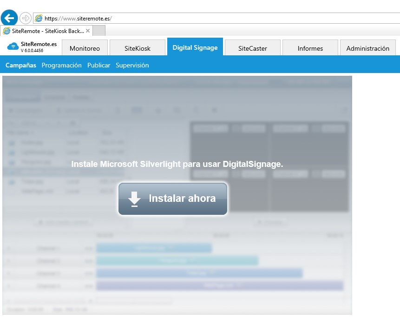Select the SiteRemote - SiteKiosk browser tab
400x319 pixels.
point(44,31)
